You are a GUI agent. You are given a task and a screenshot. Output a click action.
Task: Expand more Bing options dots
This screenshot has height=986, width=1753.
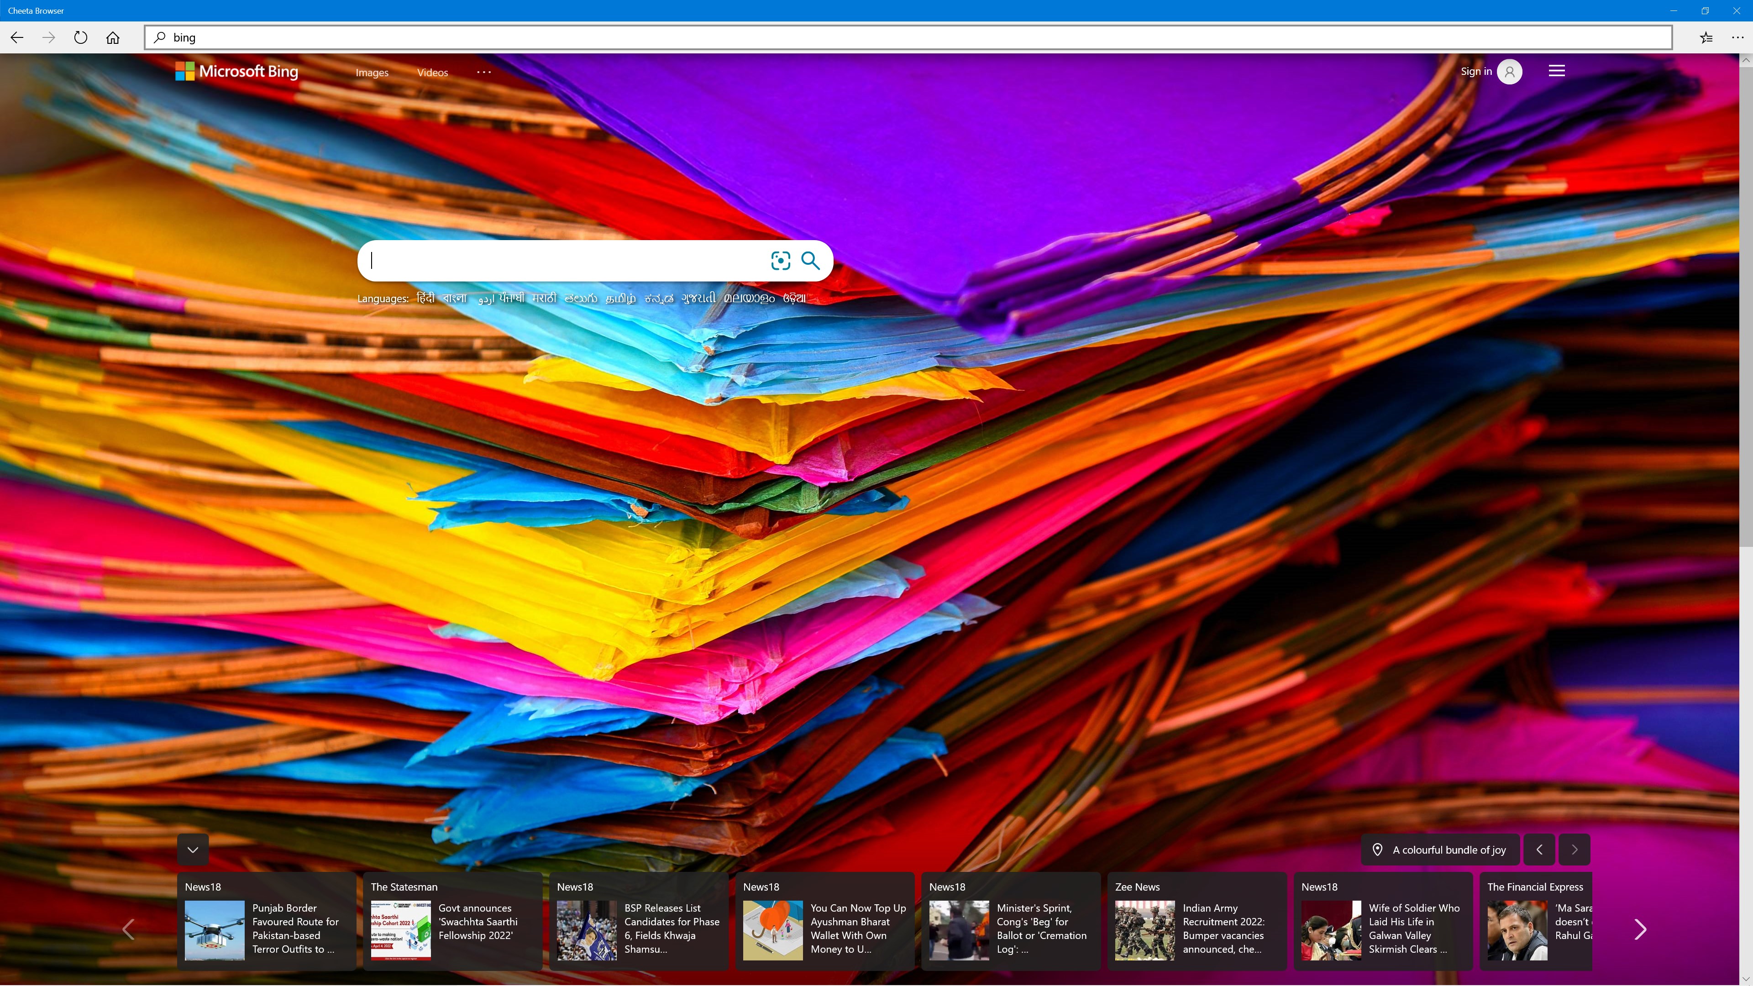[484, 72]
